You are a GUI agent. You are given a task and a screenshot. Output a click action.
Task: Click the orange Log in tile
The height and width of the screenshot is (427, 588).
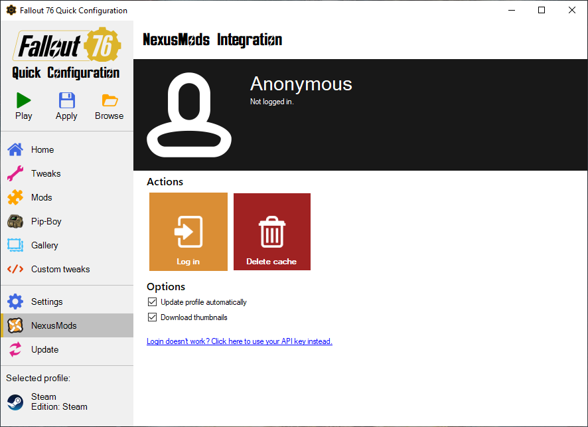[x=188, y=232]
